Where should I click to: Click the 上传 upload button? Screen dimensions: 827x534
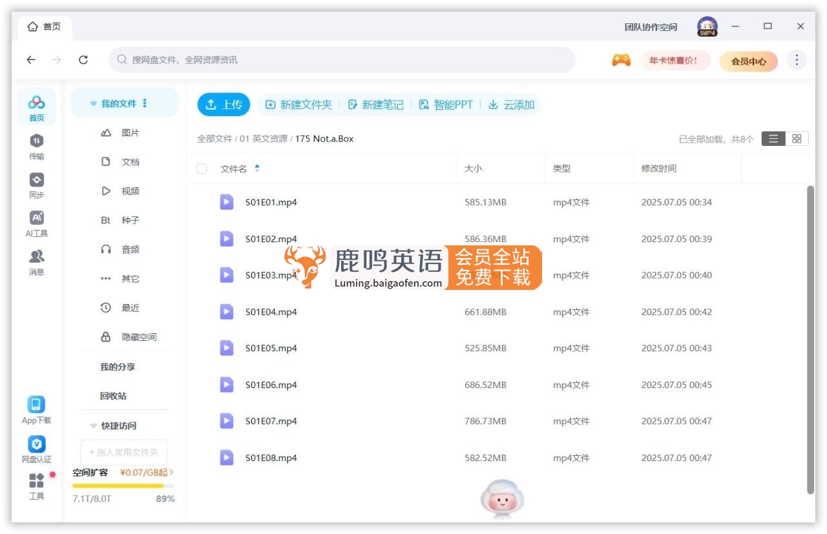pyautogui.click(x=223, y=103)
